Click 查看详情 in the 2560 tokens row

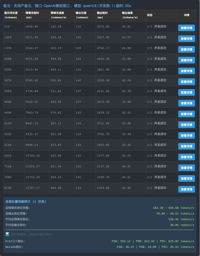click(186, 71)
